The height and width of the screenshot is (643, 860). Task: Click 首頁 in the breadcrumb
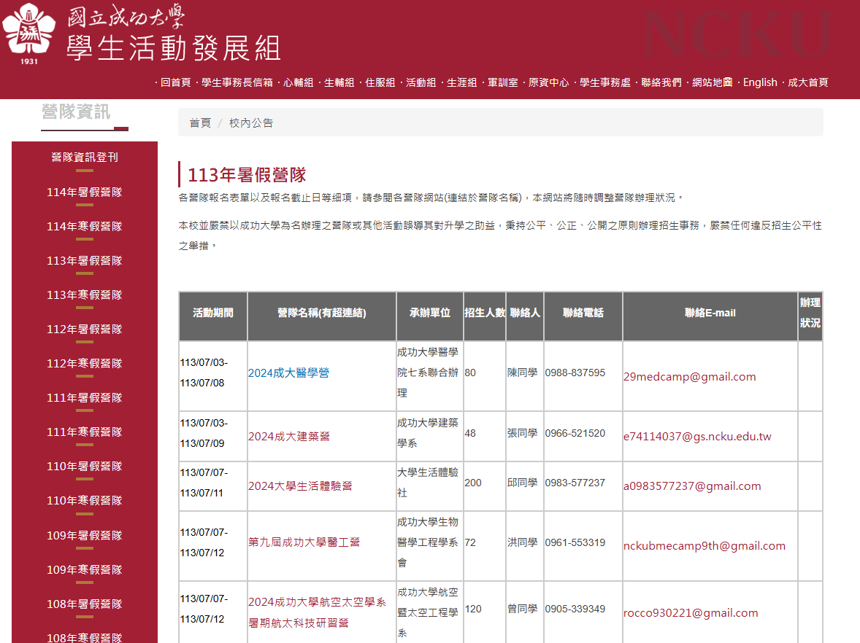point(200,123)
